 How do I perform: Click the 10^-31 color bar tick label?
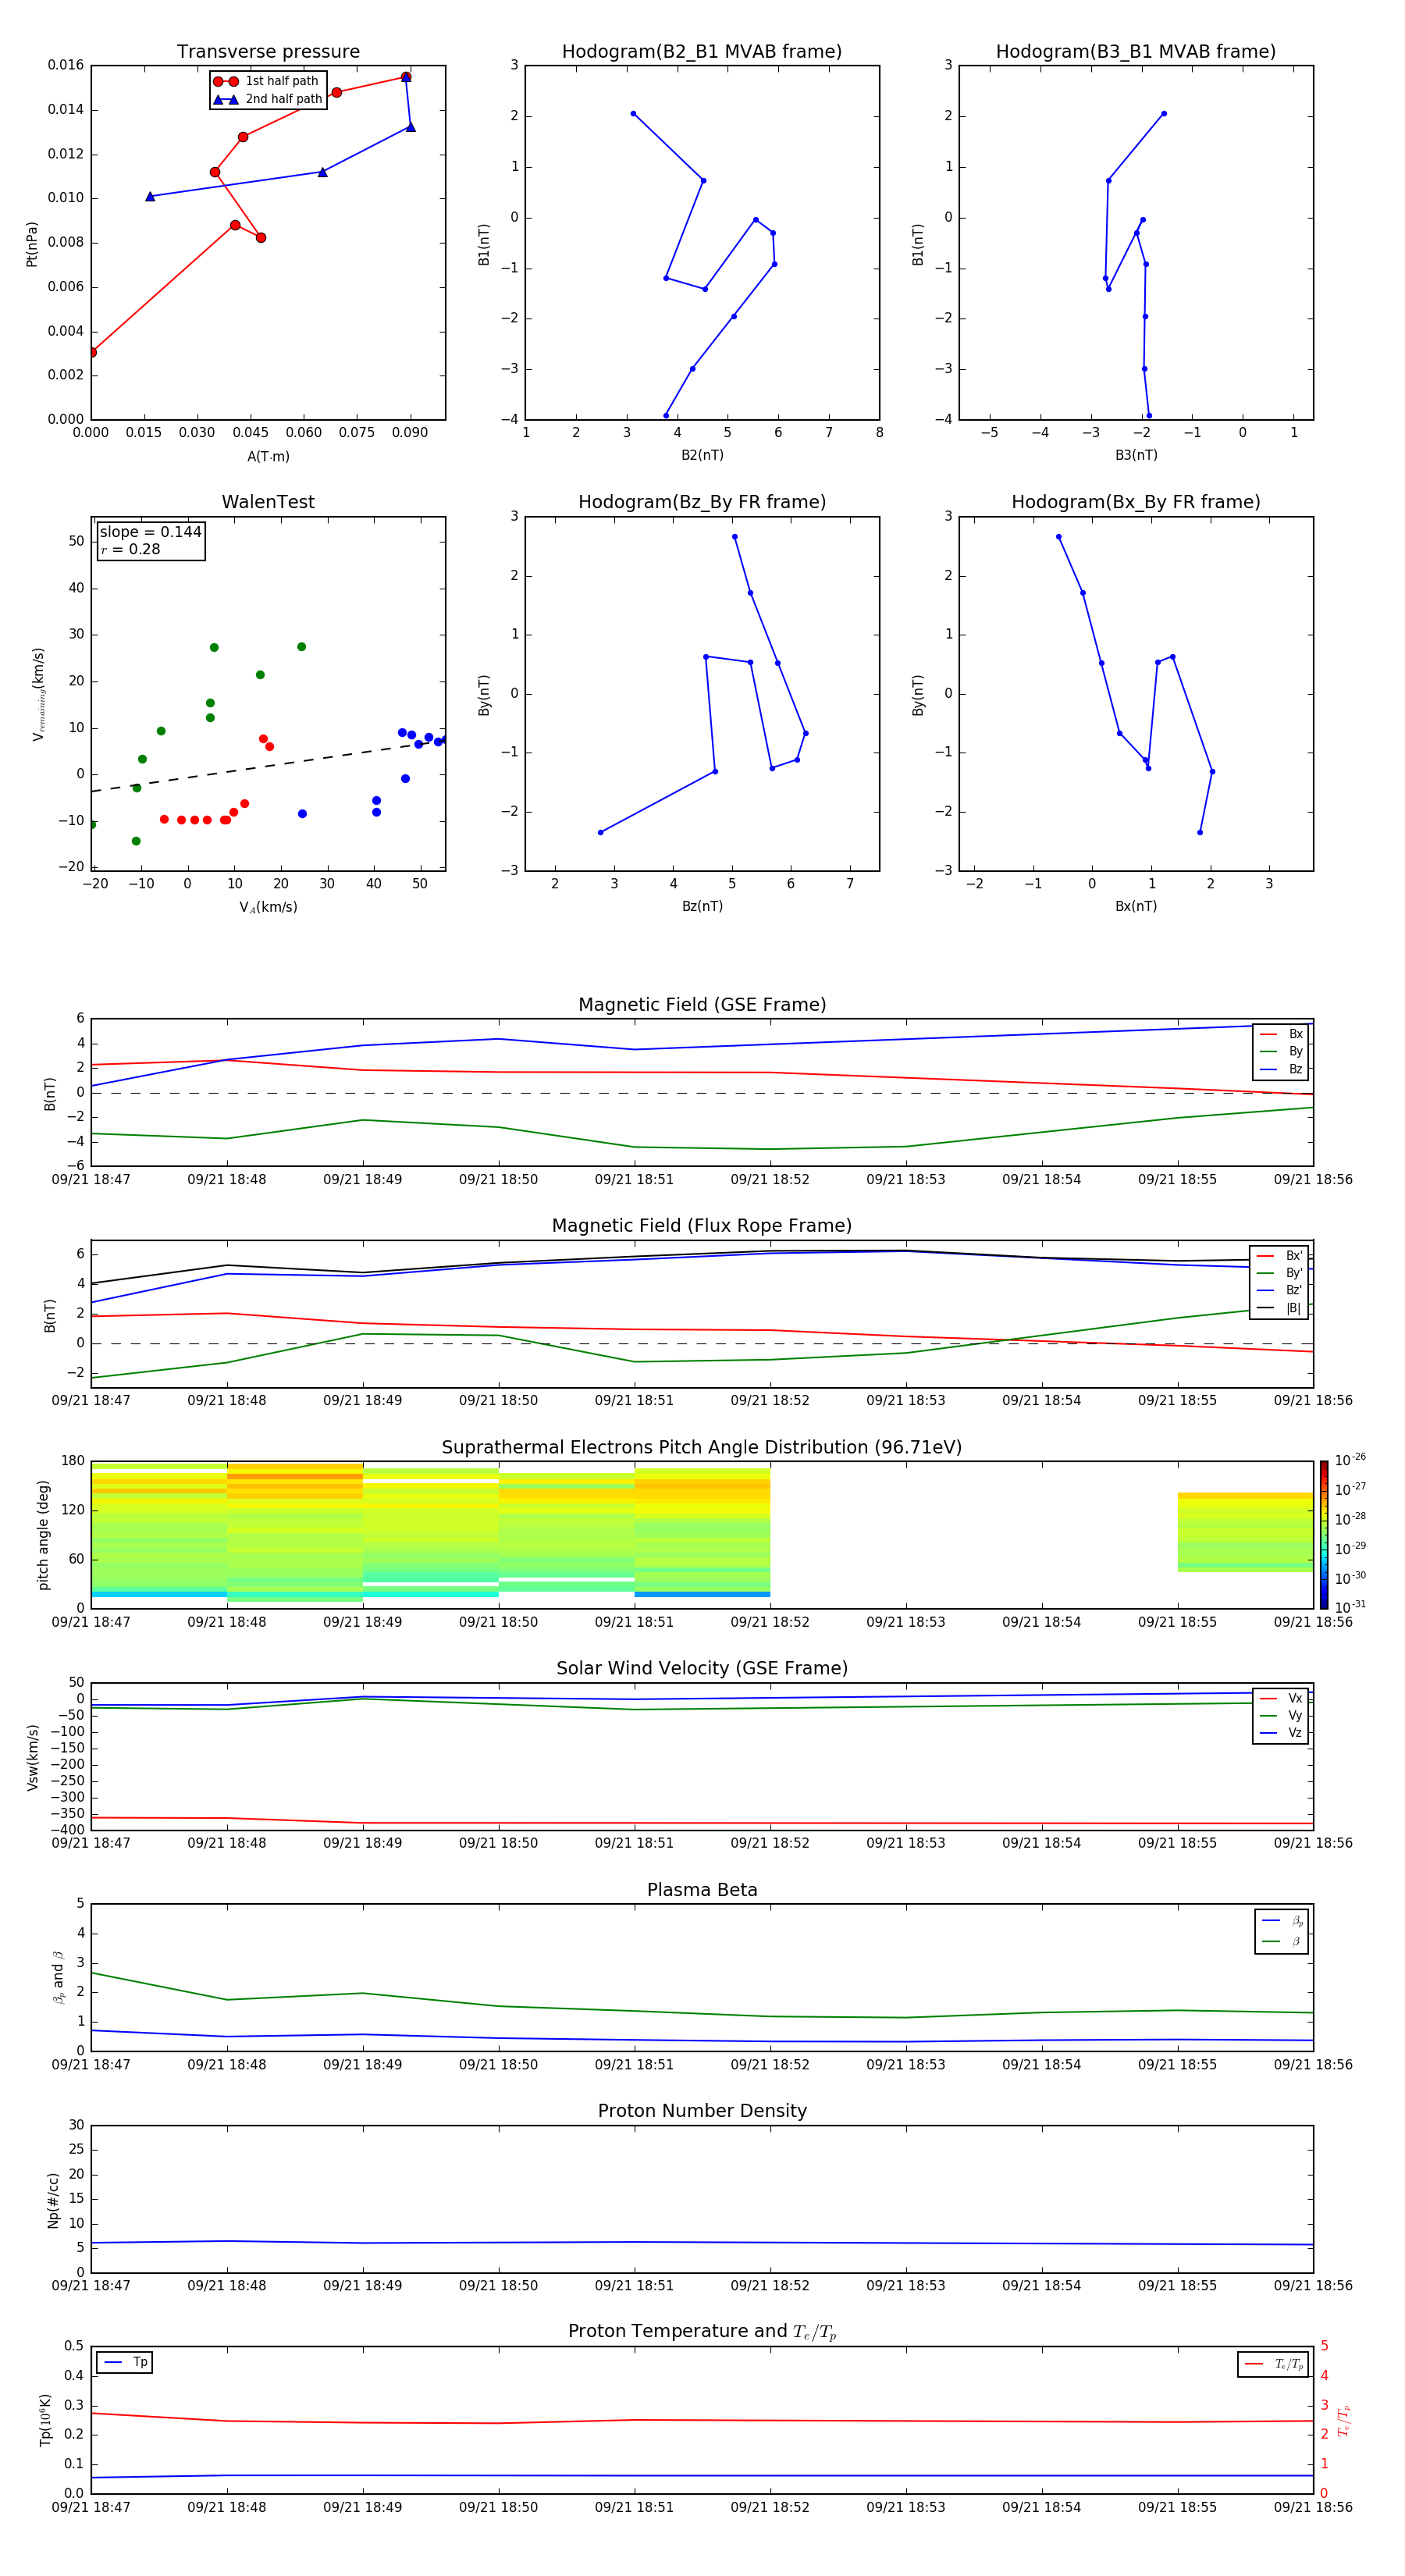(x=1350, y=1607)
